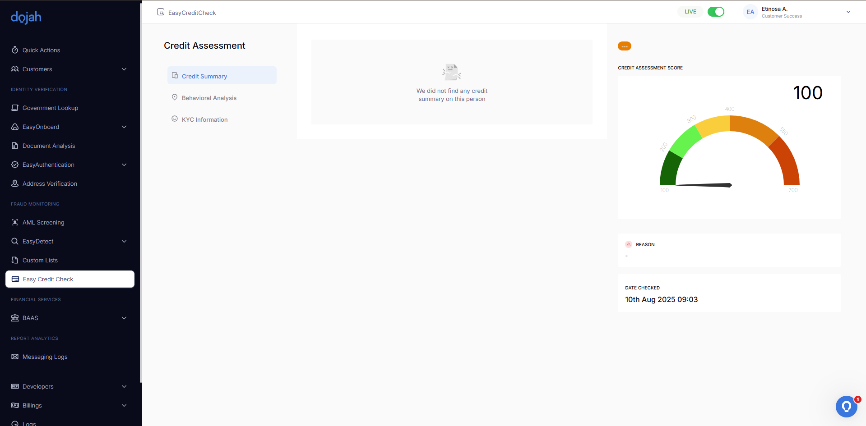Image resolution: width=866 pixels, height=426 pixels.
Task: Select the Credit Summary tab
Action: pyautogui.click(x=204, y=76)
